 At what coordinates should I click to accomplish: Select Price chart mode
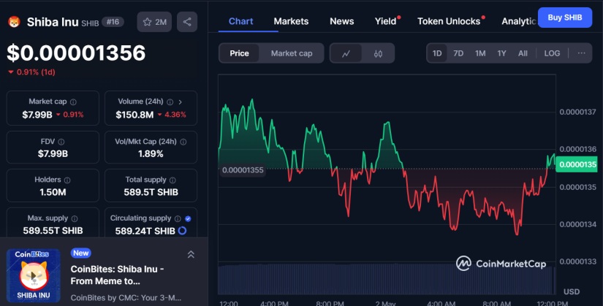click(x=239, y=53)
